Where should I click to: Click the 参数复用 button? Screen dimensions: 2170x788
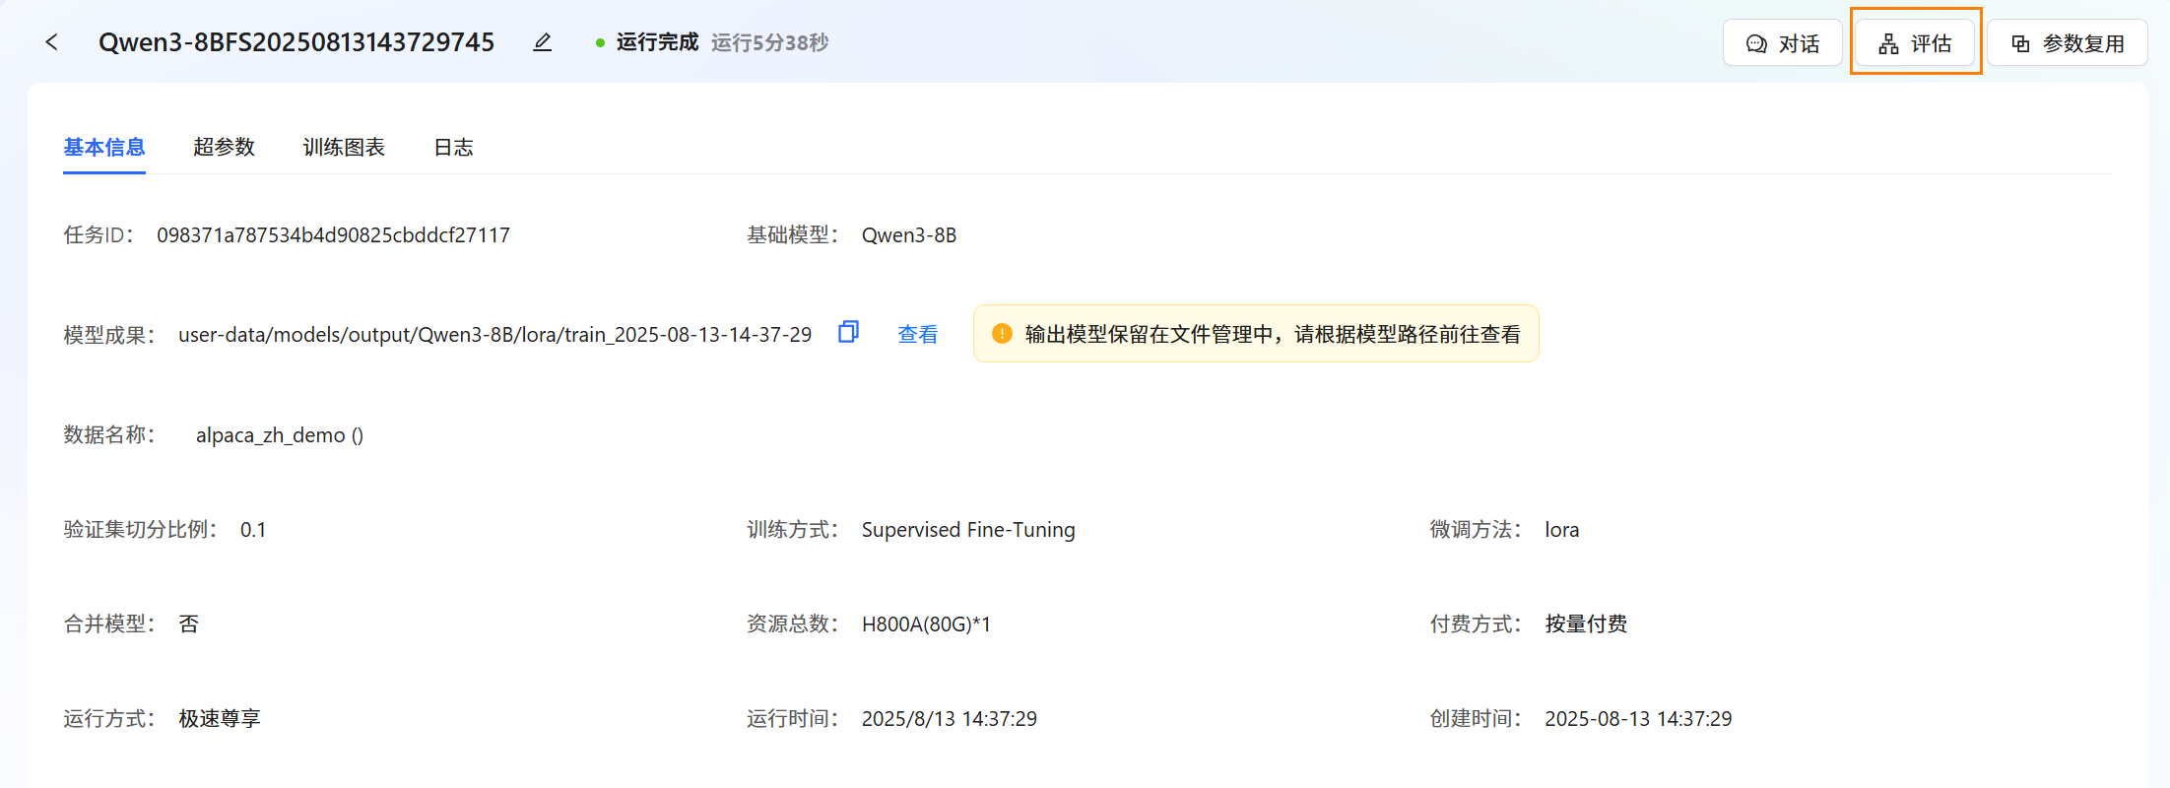2067,43
